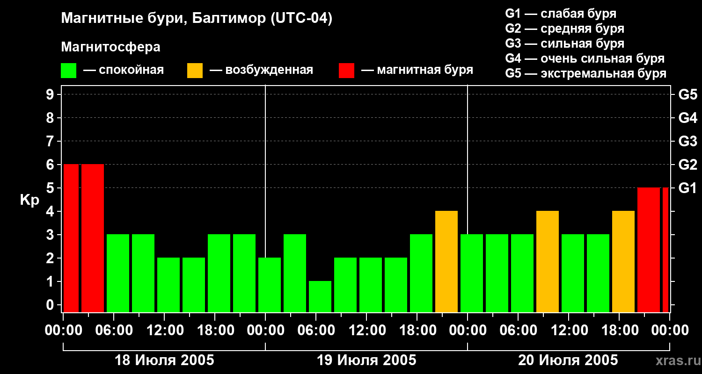Click the green Kp 2 bar starting 12:00 on 18 Июля

[x=168, y=285]
